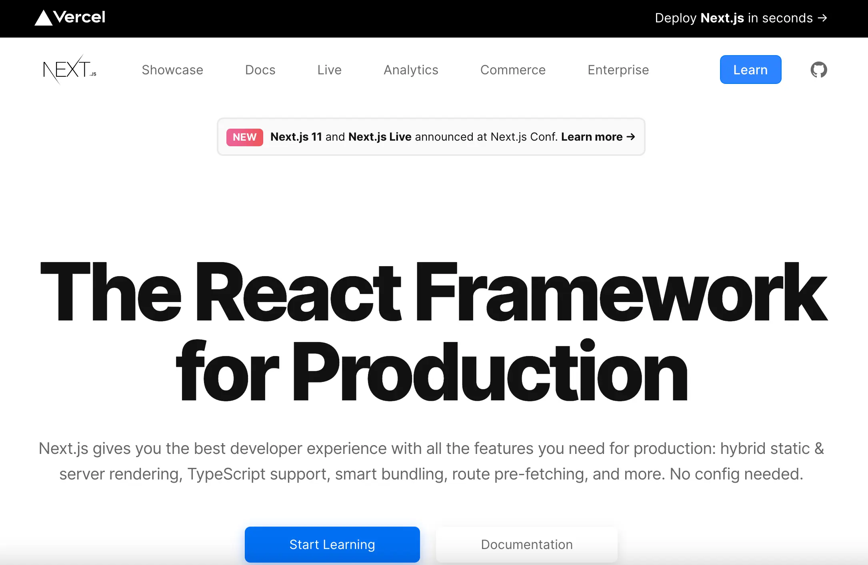Click the Learn more arrow in the announcement

click(631, 137)
